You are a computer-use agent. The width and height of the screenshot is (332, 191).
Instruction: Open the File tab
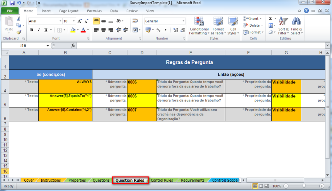pyautogui.click(x=10, y=11)
